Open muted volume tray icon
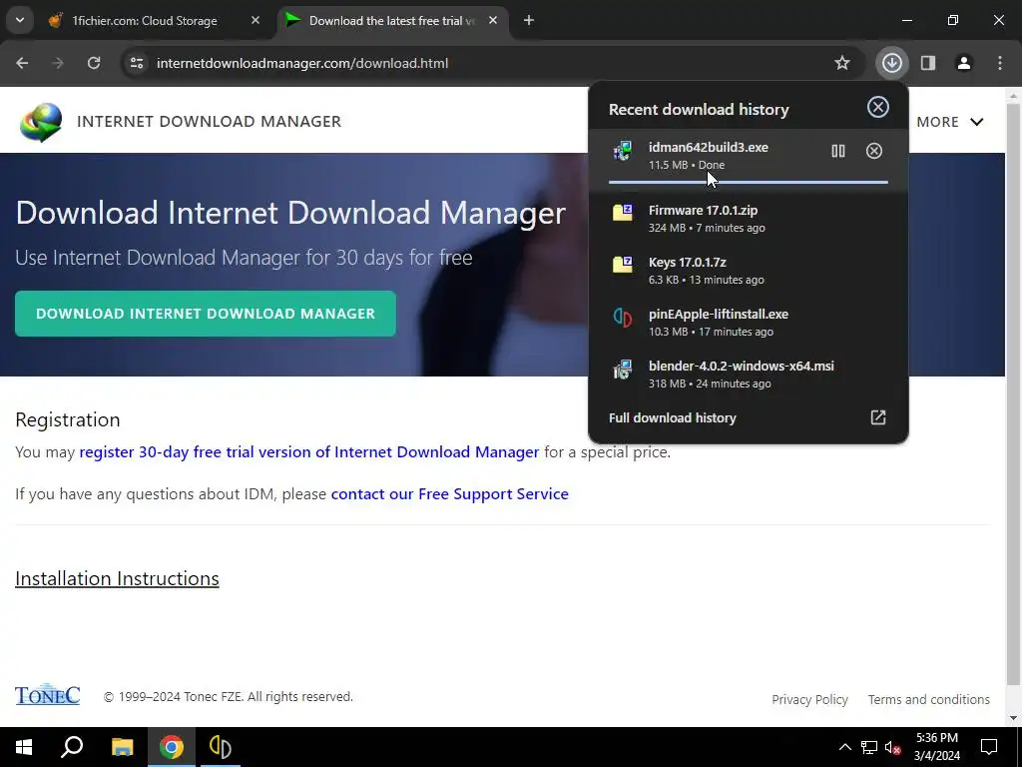This screenshot has width=1022, height=767. click(892, 747)
